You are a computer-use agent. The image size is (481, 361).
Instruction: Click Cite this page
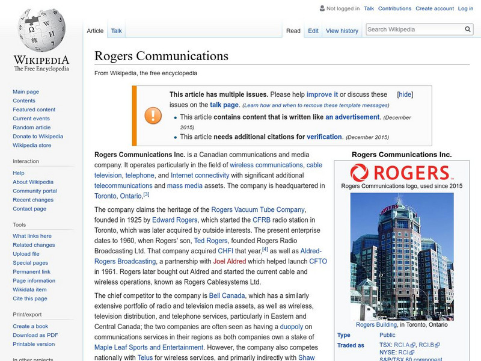coord(30,298)
